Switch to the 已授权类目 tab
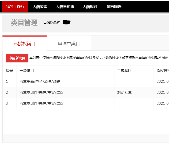 pyautogui.click(x=25, y=43)
